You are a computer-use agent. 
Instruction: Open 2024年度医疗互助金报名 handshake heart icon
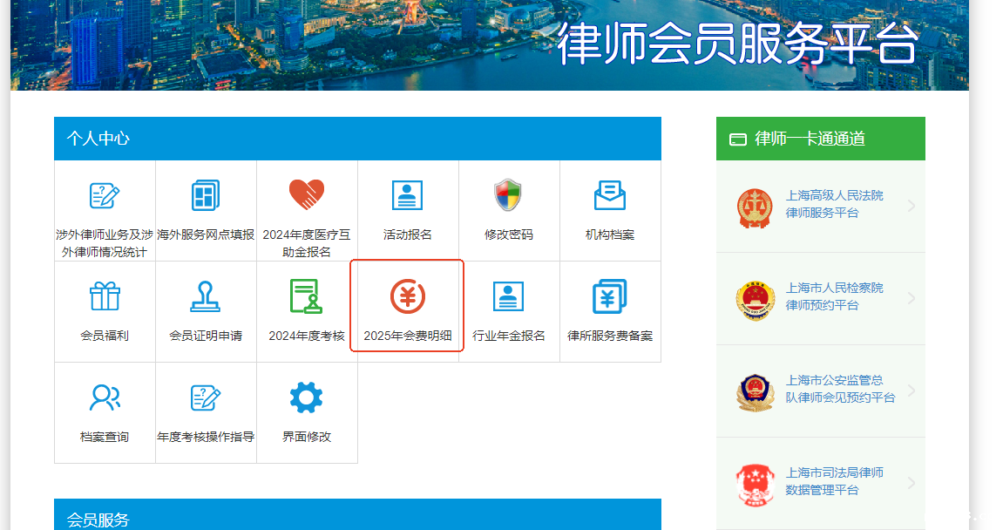307,196
